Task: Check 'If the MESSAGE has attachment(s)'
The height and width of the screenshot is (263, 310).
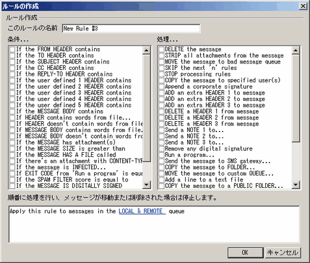Action: click(12, 143)
